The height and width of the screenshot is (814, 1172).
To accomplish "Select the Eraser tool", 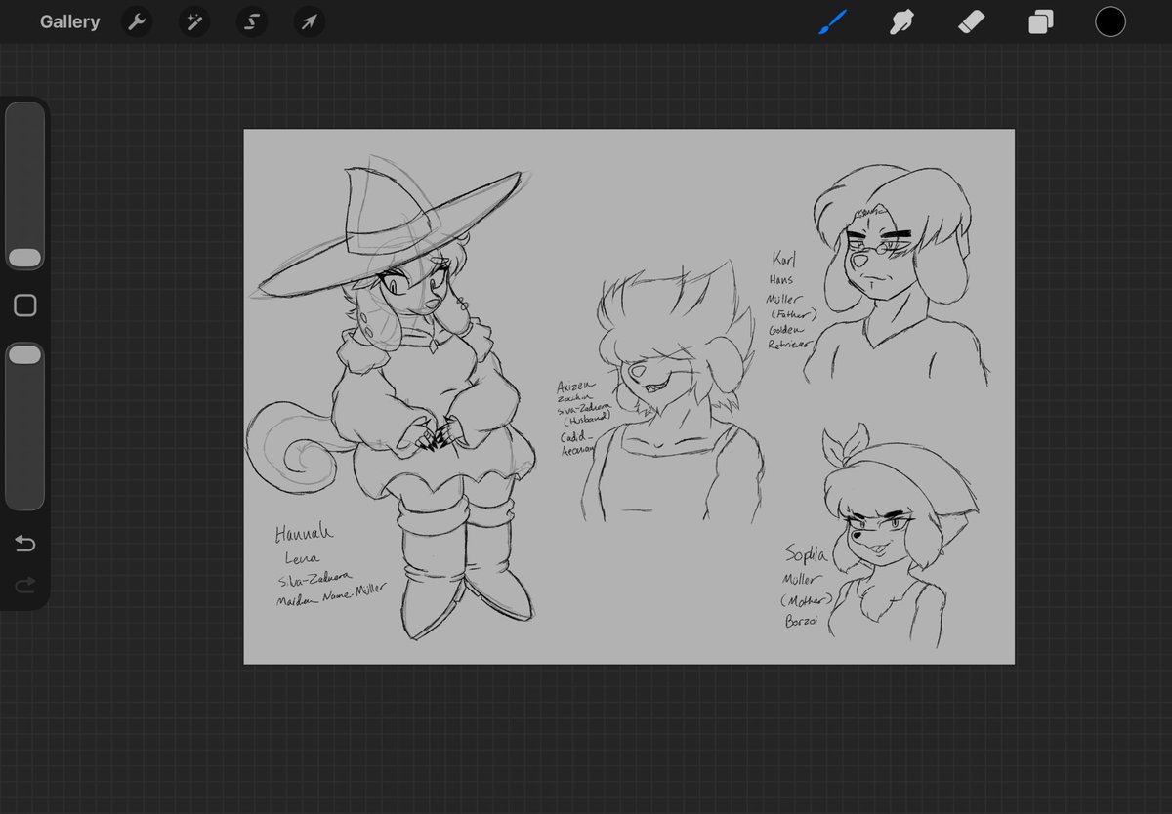I will [x=972, y=21].
